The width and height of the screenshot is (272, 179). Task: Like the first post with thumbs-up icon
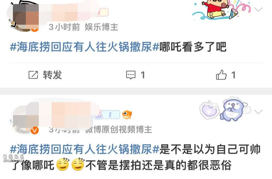[221, 75]
